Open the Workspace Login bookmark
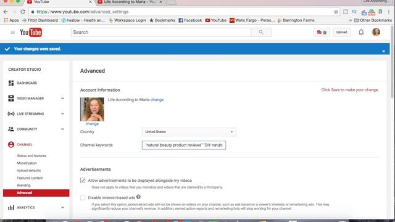 [128, 20]
